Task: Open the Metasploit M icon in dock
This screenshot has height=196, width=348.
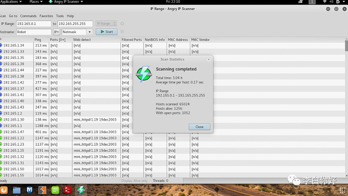Action: pyautogui.click(x=29, y=190)
